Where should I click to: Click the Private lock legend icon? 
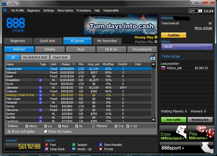pyautogui.click(x=101, y=149)
